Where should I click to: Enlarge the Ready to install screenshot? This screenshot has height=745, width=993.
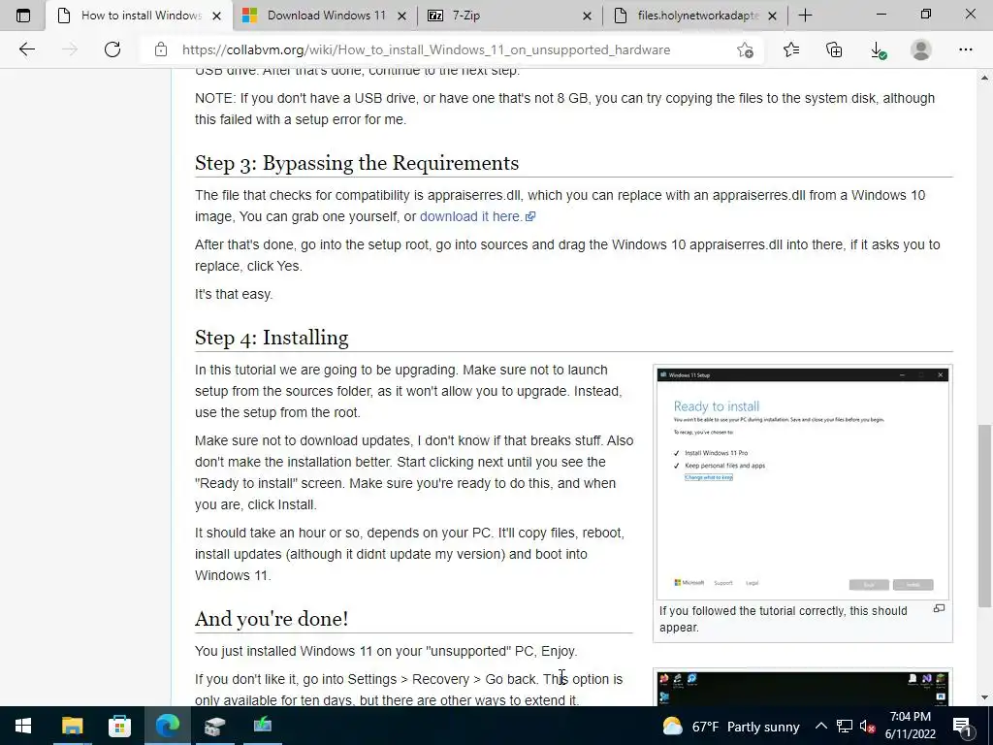(802, 484)
